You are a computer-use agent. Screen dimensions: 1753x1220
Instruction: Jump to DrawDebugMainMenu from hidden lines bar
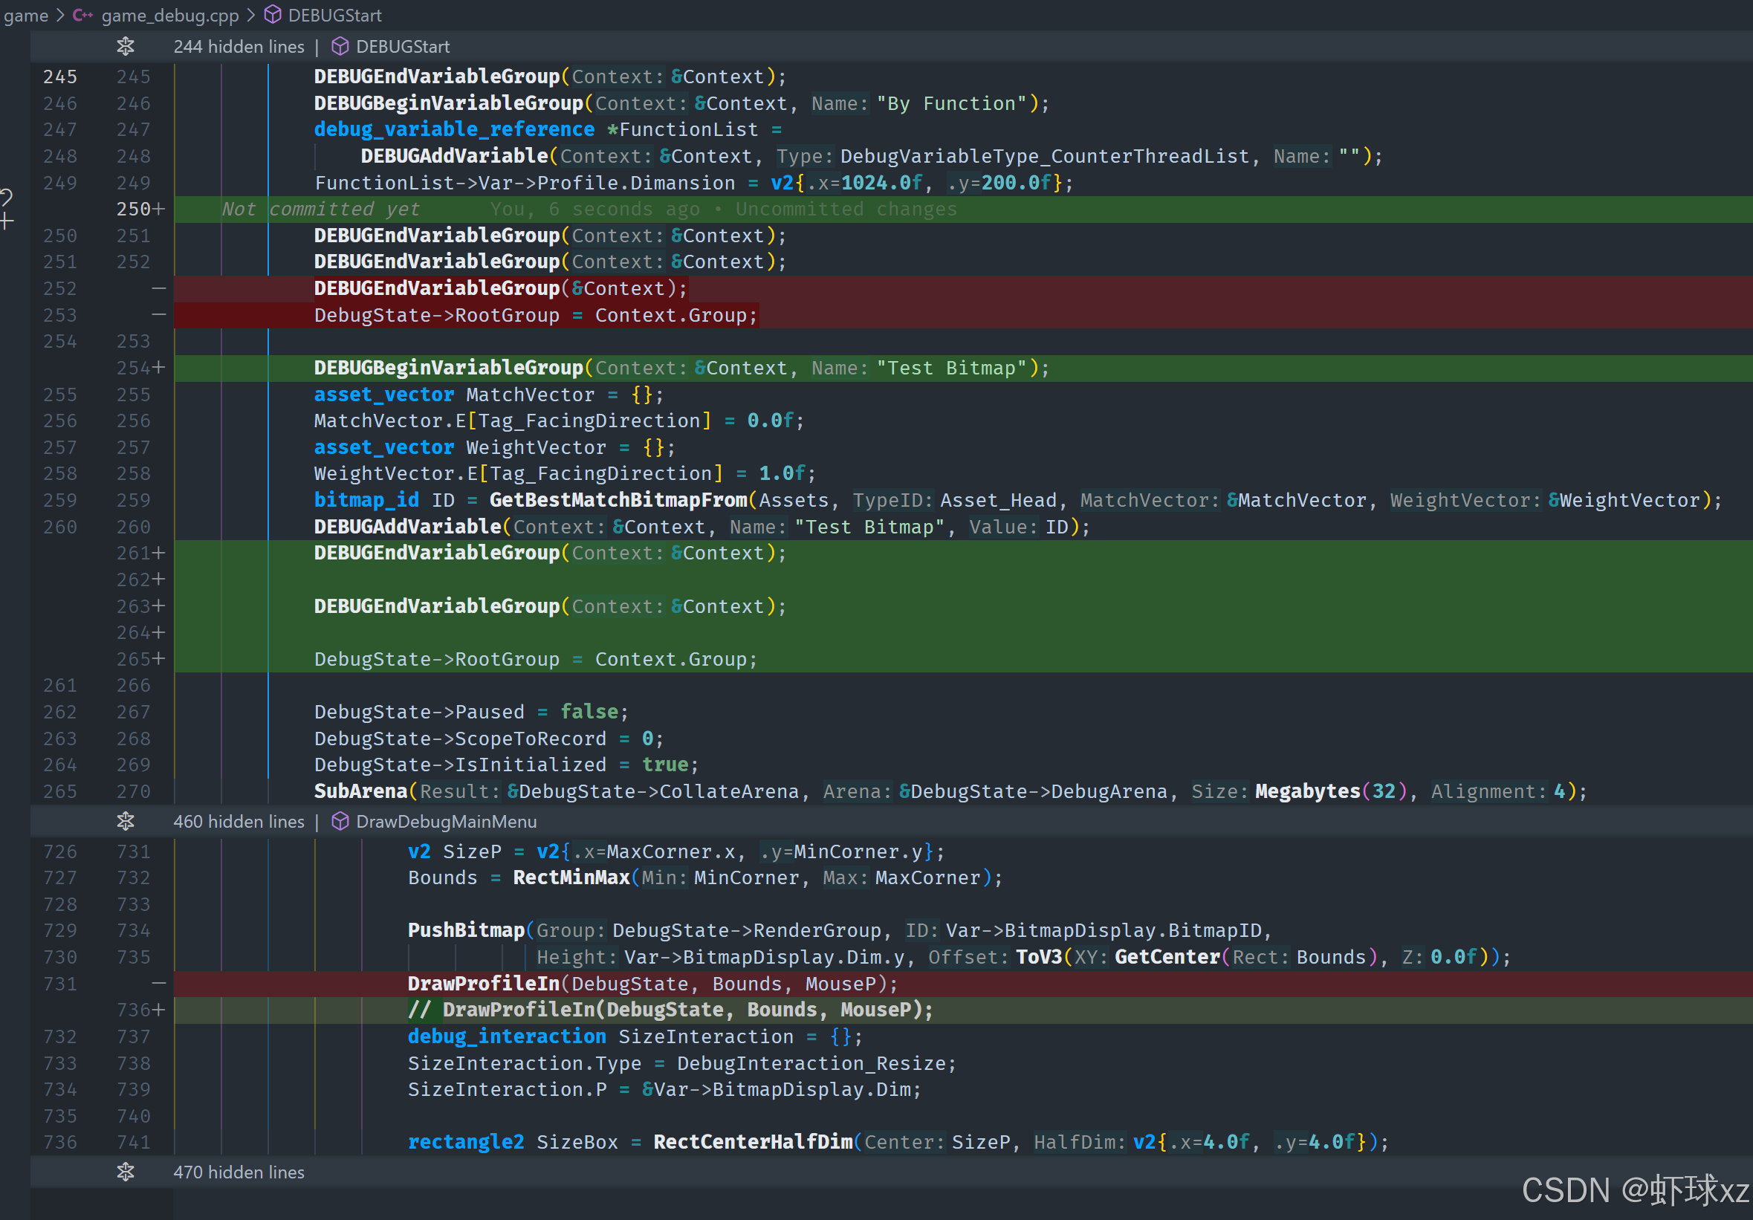coord(446,822)
